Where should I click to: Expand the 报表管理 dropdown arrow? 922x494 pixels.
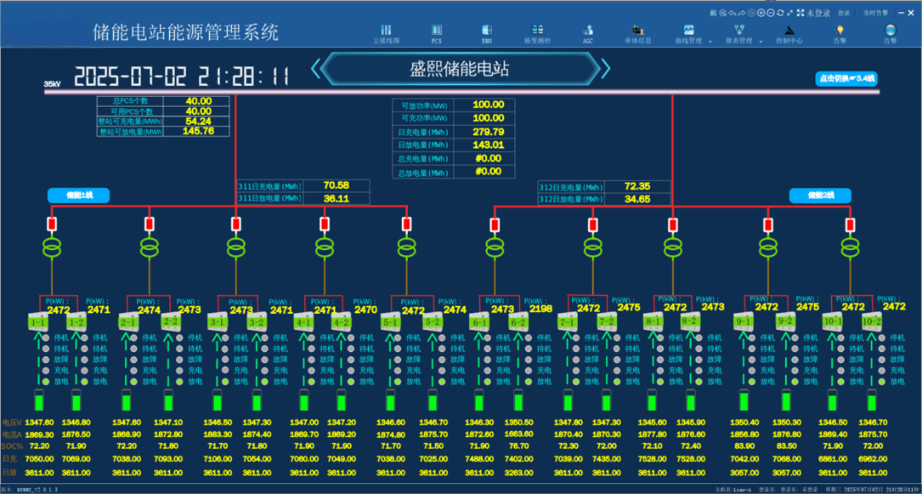point(761,41)
